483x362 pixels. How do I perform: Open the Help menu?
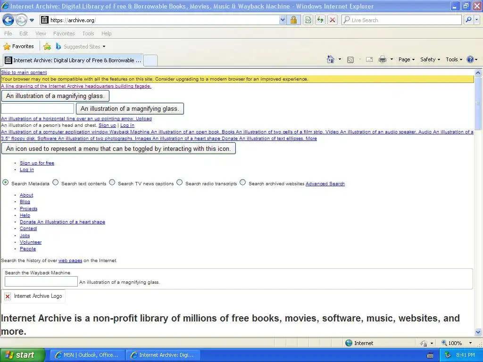106,33
